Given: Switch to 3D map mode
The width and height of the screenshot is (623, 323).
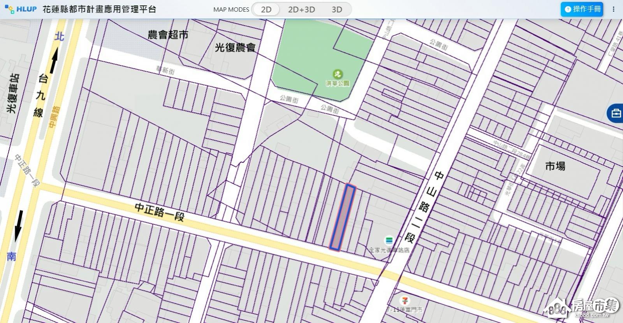Looking at the screenshot, I should point(337,9).
